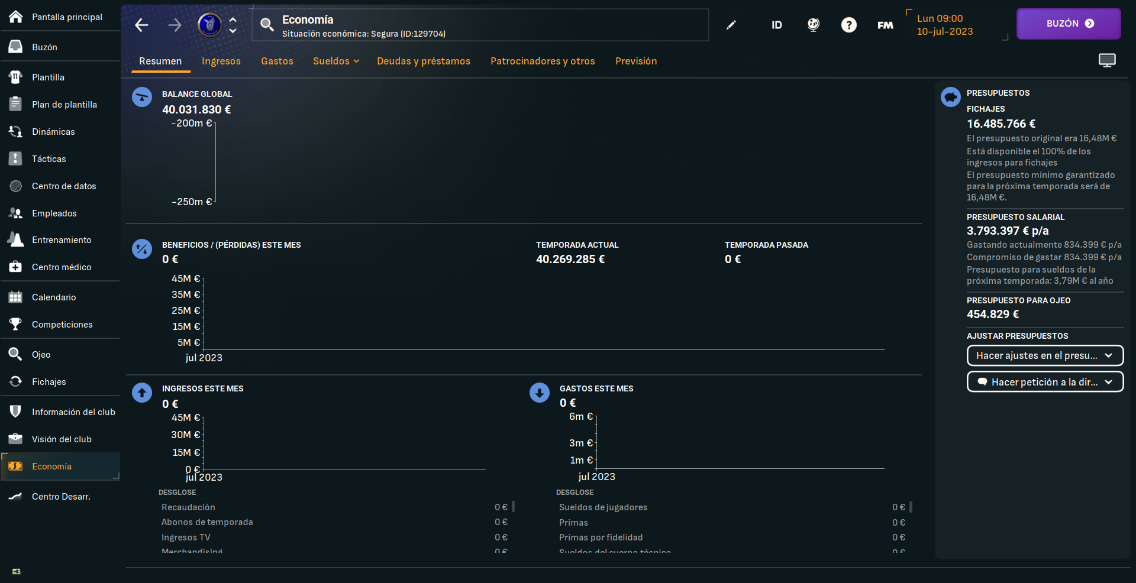
Task: Click the club crest badge
Action: [209, 25]
